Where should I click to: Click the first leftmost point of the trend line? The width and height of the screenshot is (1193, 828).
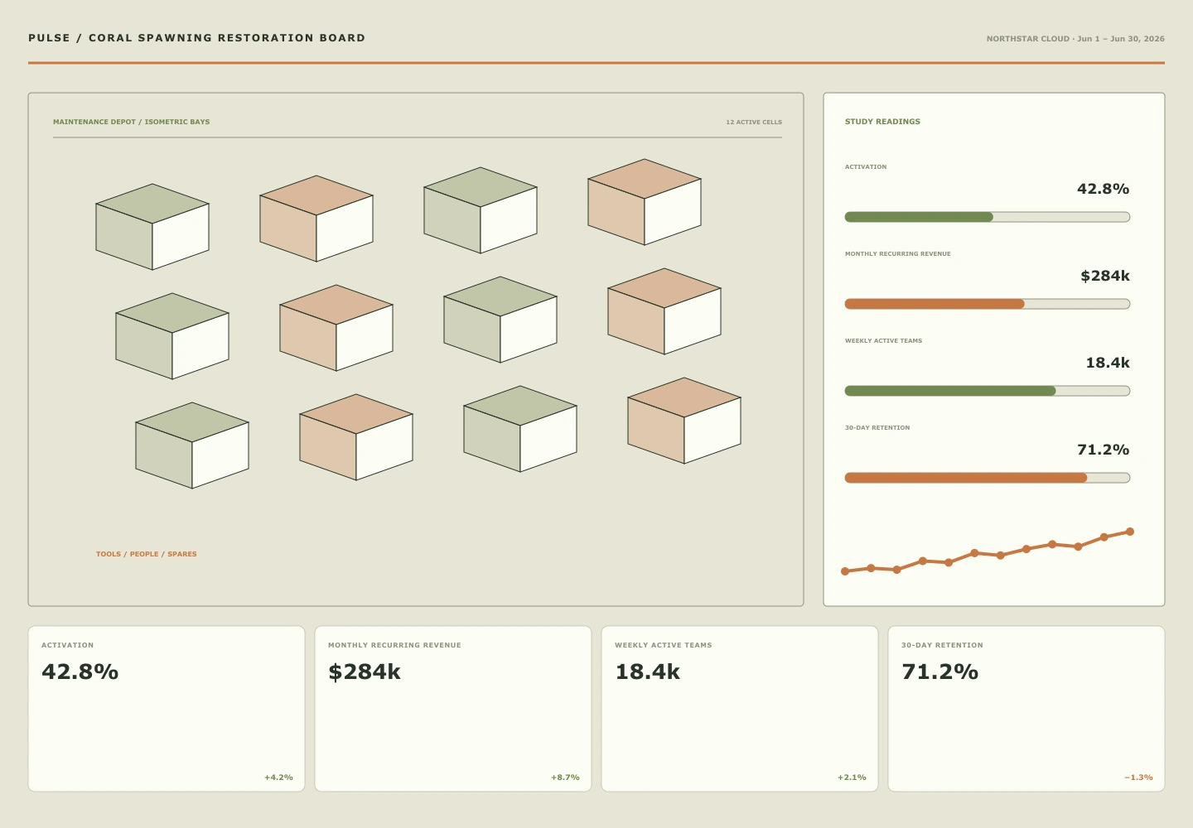pos(845,571)
